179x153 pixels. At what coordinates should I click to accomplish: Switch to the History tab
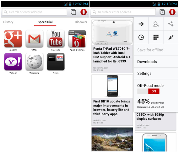(8, 22)
